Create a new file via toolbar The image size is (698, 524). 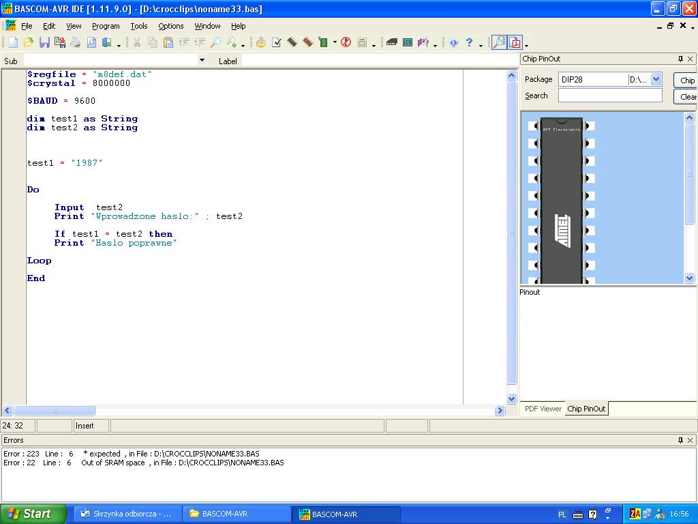point(13,42)
